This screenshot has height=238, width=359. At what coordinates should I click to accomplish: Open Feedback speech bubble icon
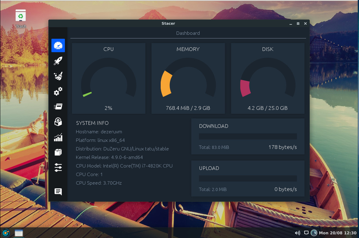(58, 192)
